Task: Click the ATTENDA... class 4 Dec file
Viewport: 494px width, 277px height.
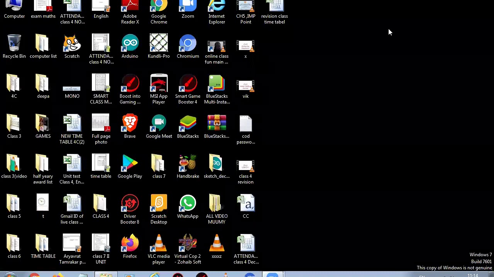Action: [x=245, y=249]
